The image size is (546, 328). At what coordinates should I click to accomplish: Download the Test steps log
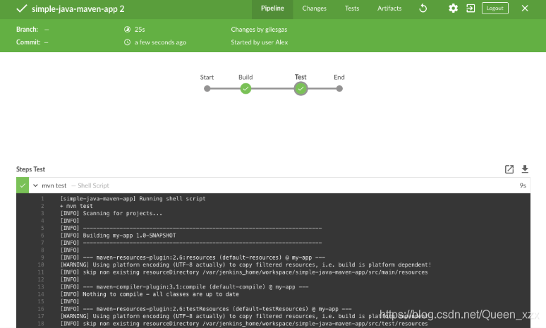pos(525,169)
